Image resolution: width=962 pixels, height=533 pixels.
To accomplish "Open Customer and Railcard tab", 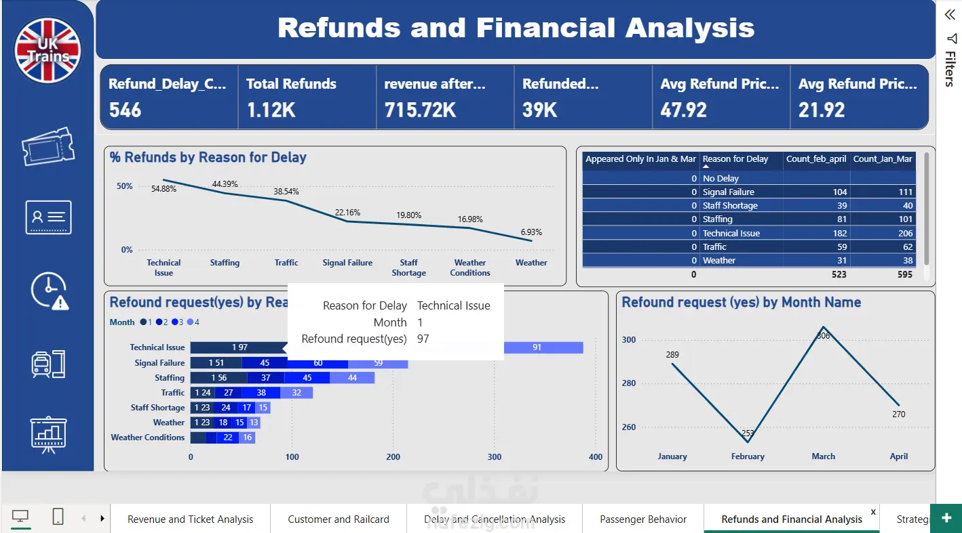I will [x=339, y=519].
